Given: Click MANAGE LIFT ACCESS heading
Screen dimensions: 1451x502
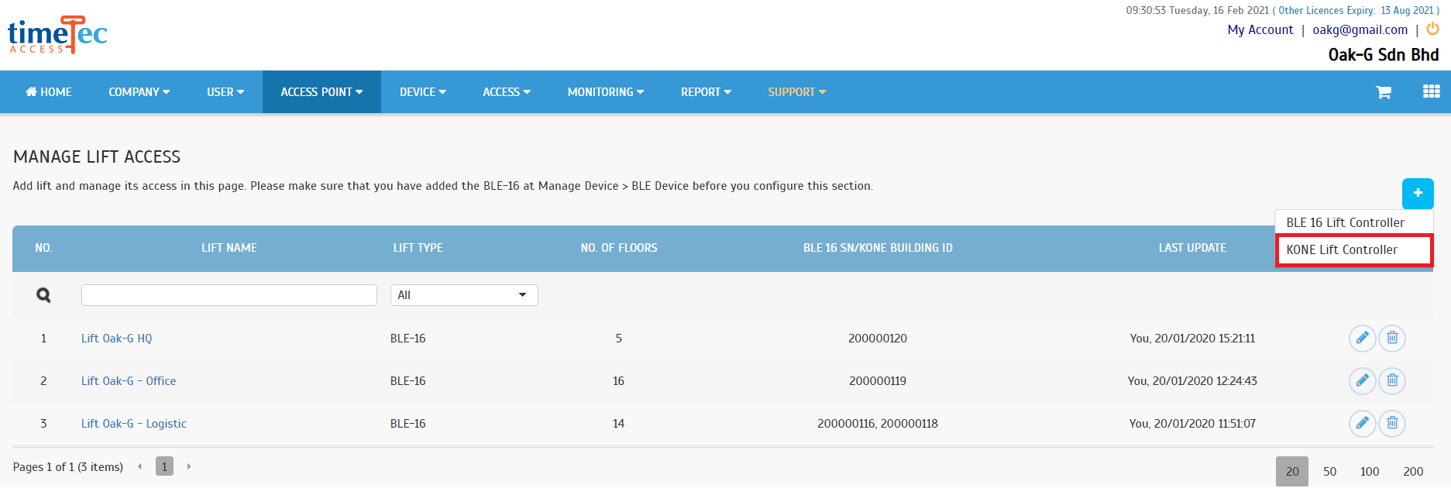Looking at the screenshot, I should click(97, 157).
